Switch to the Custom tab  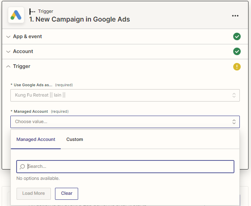pos(74,139)
